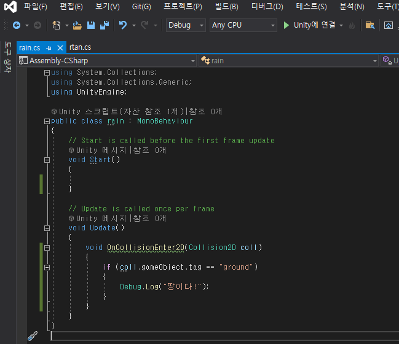Open new project dropdown arrow

tap(67, 25)
